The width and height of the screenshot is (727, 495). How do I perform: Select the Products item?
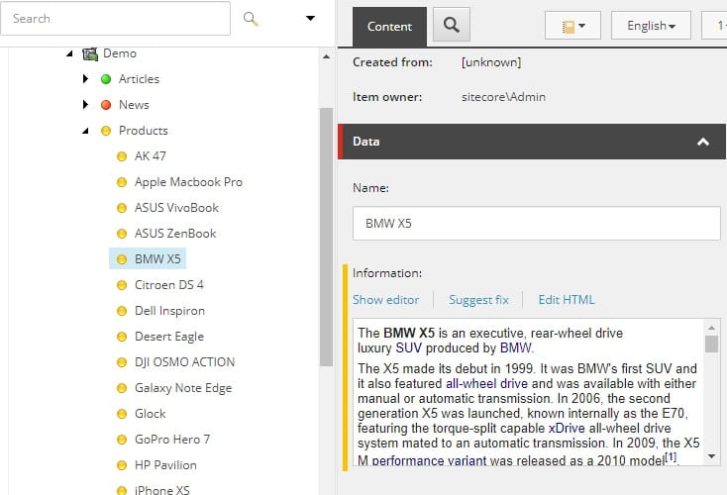(144, 131)
